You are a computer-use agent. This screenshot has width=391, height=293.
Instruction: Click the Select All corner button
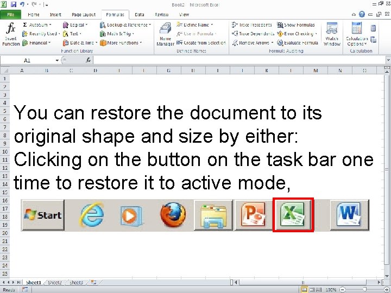coord(5,71)
